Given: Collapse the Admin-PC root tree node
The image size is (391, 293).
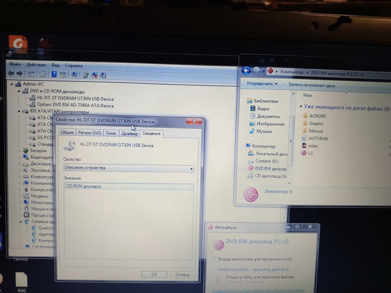Looking at the screenshot, I should [x=11, y=84].
